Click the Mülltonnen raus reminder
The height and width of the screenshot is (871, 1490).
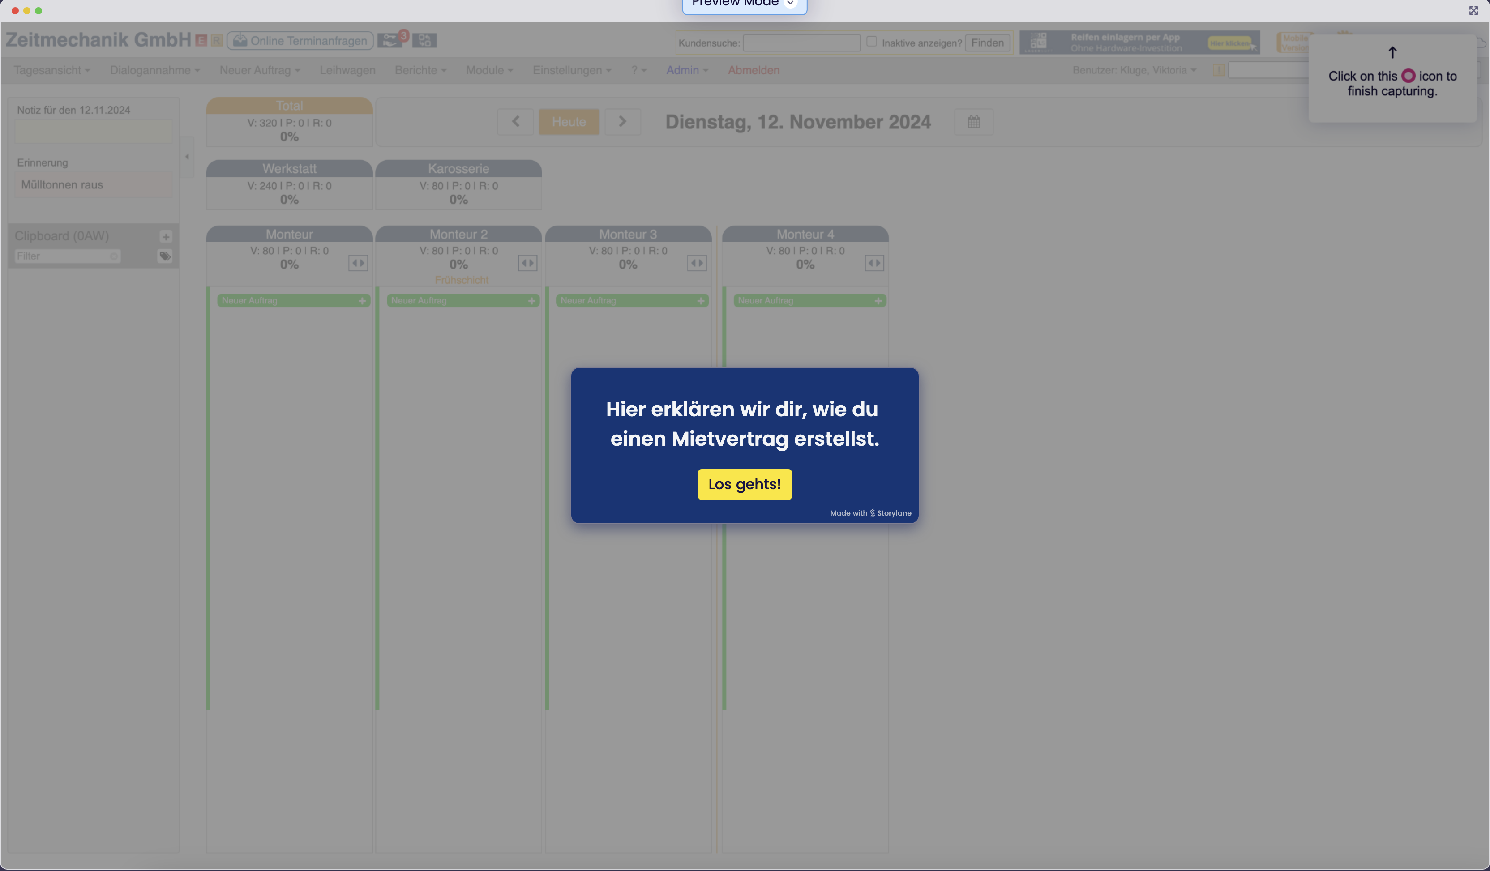pyautogui.click(x=94, y=184)
